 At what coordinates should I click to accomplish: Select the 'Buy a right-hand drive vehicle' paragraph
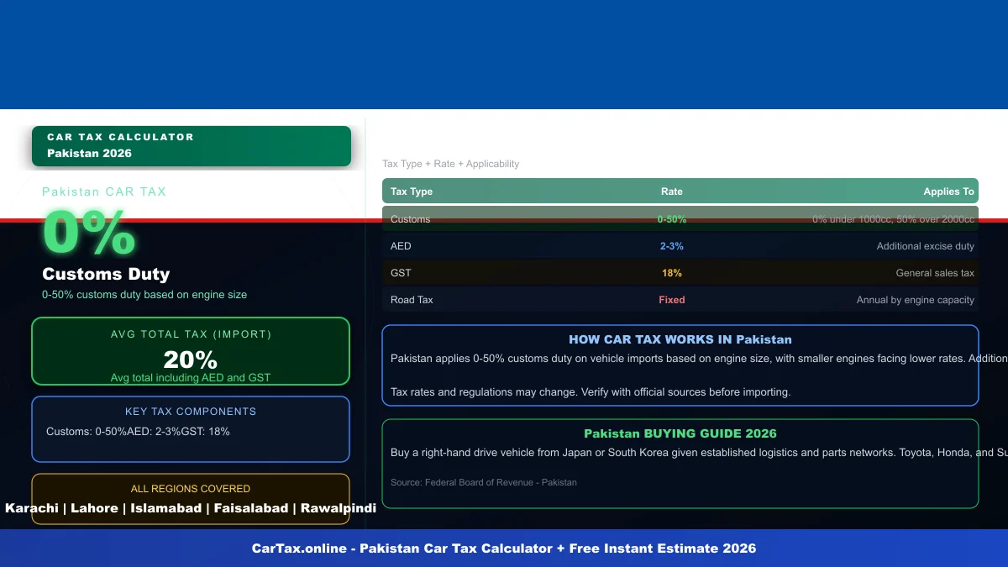coord(699,453)
